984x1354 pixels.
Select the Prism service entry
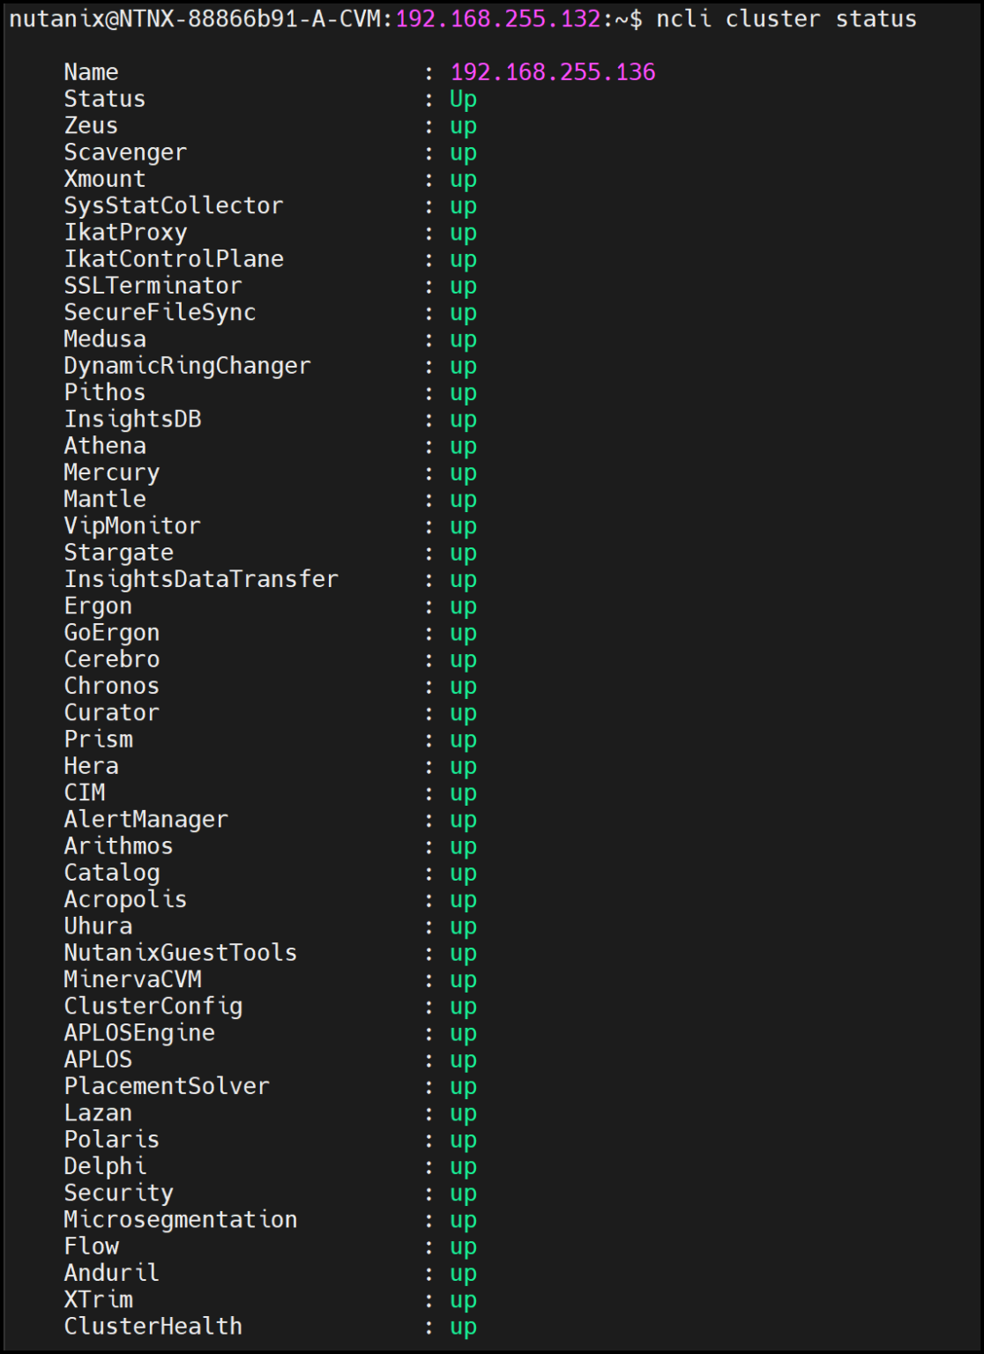99,739
